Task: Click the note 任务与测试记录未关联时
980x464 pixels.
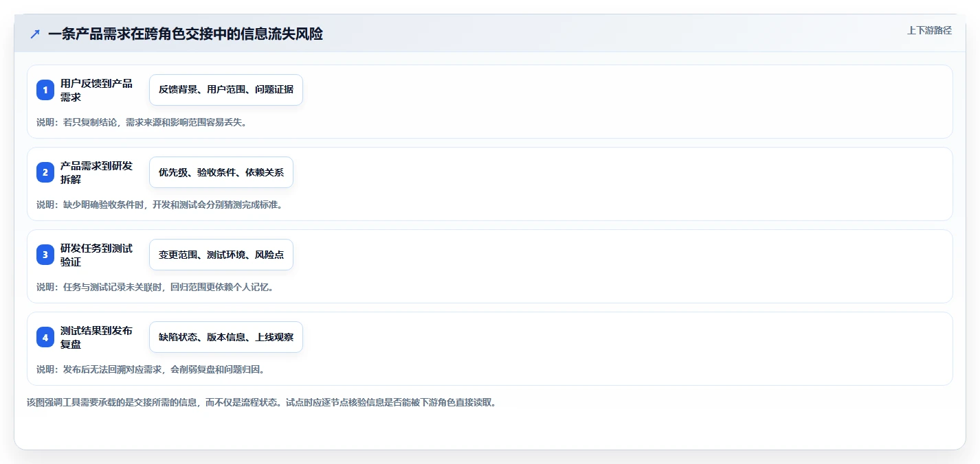Action: pos(155,287)
